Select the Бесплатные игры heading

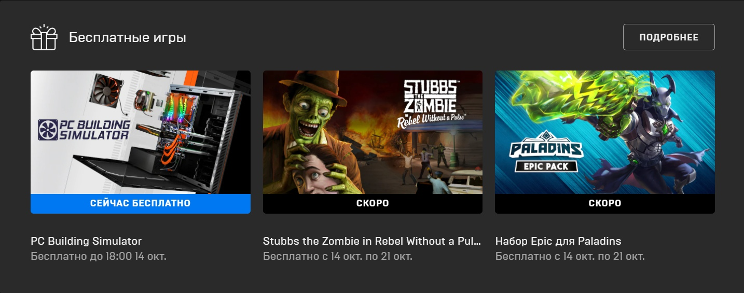[x=128, y=37]
